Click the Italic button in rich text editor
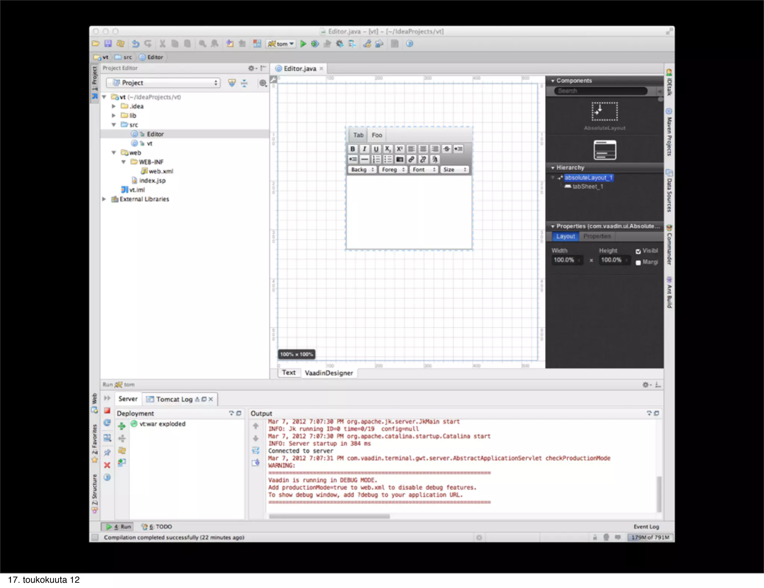This screenshot has height=588, width=764. tap(364, 149)
